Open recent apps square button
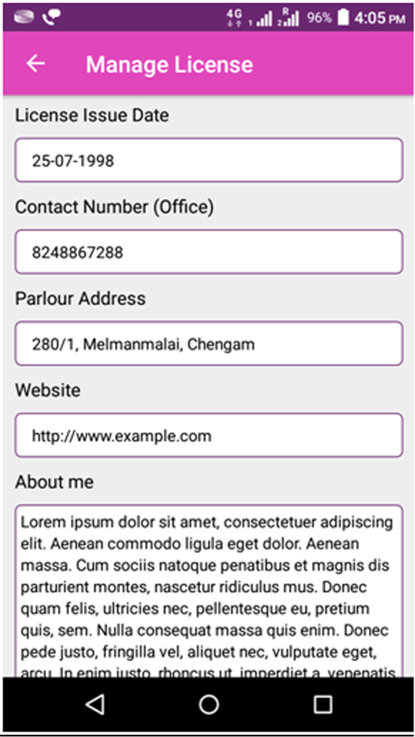 323,705
